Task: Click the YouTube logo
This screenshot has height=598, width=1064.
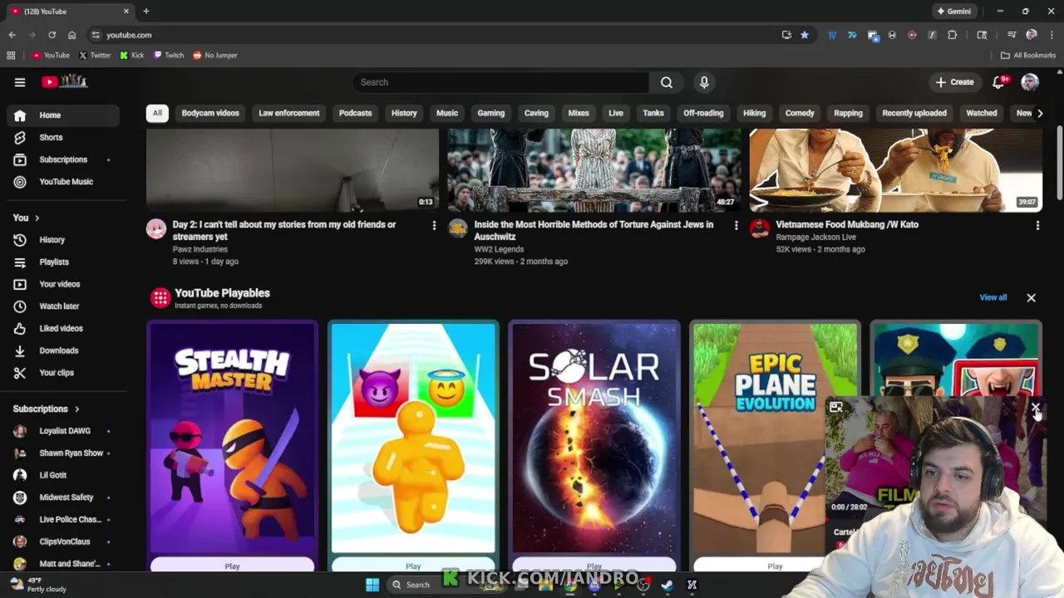Action: click(65, 81)
